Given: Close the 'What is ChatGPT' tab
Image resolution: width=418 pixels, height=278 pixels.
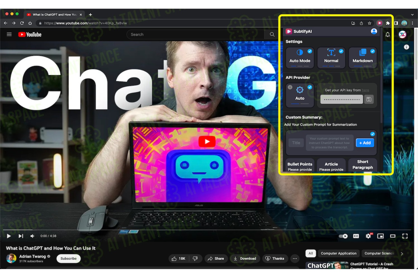Looking at the screenshot, I should pos(81,14).
